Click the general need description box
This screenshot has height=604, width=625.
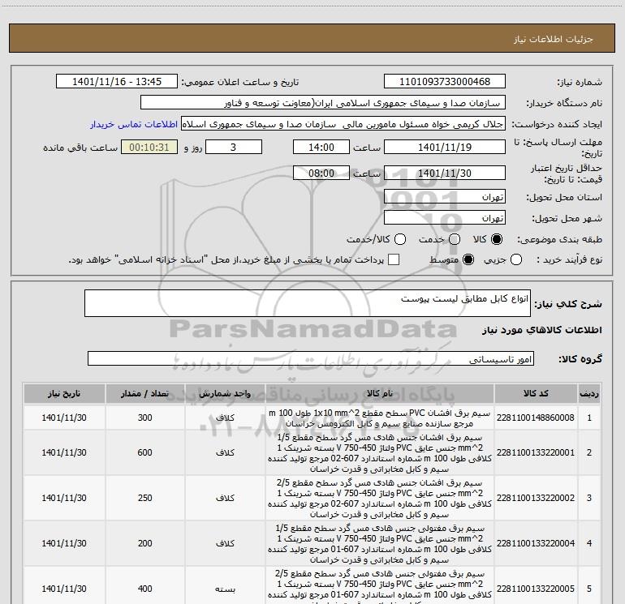click(308, 303)
